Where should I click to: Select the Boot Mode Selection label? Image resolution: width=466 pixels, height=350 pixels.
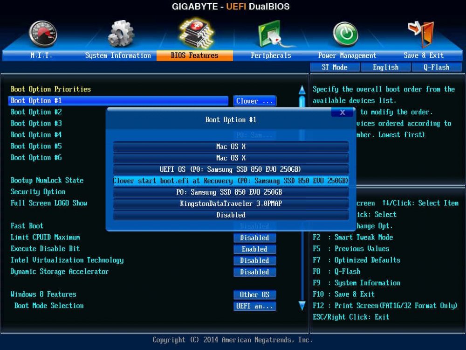(49, 306)
